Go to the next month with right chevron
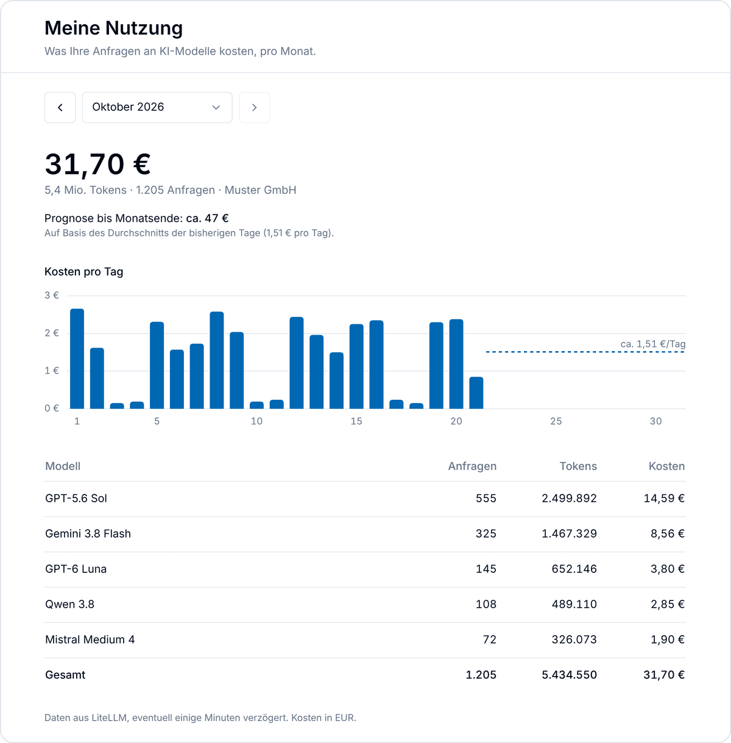This screenshot has width=731, height=743. click(254, 107)
